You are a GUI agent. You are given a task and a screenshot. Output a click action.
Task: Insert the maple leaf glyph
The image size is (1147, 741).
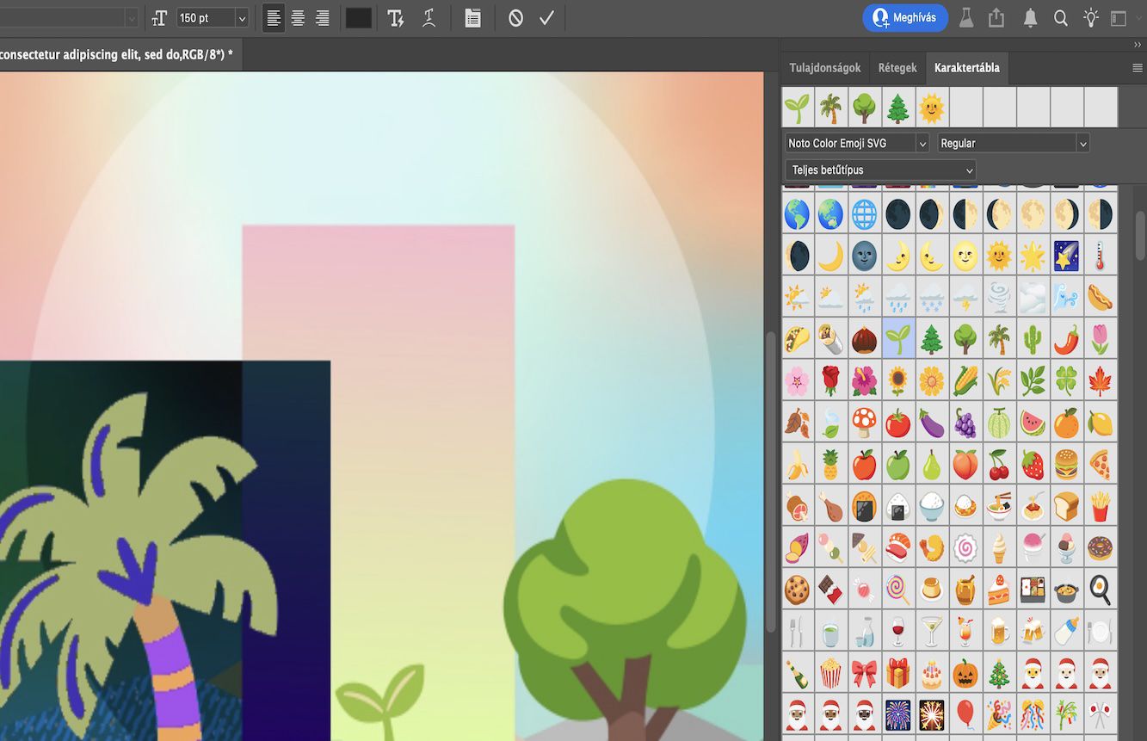(1100, 380)
